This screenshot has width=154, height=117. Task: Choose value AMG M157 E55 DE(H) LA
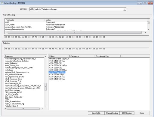(x=59, y=59)
